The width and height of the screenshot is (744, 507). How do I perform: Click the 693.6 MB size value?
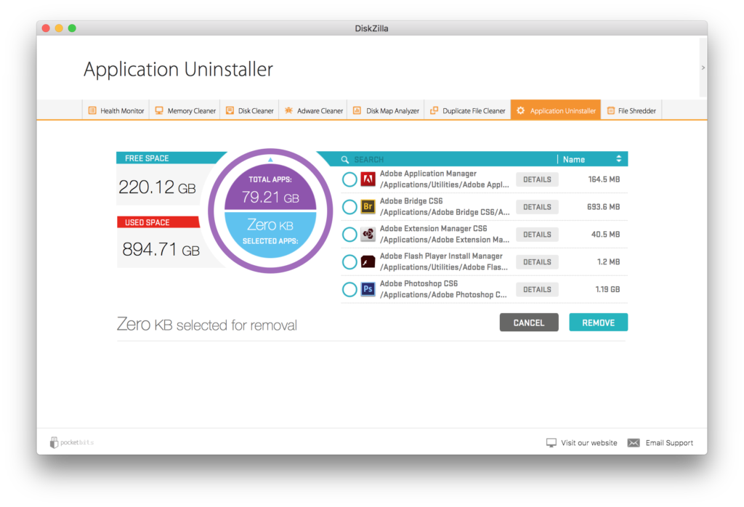click(x=603, y=207)
